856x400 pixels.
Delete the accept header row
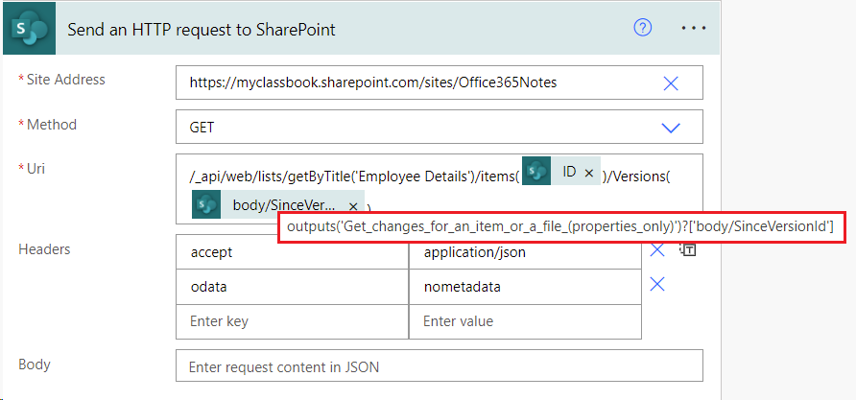pos(656,250)
